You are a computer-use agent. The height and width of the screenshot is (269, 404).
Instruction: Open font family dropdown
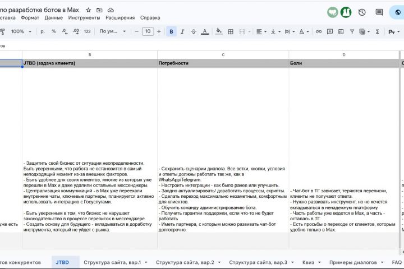tap(113, 31)
